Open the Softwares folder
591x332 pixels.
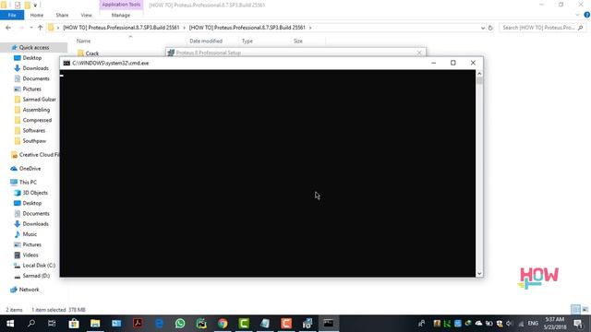(x=34, y=130)
